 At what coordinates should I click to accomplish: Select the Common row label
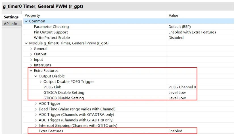[37, 21]
